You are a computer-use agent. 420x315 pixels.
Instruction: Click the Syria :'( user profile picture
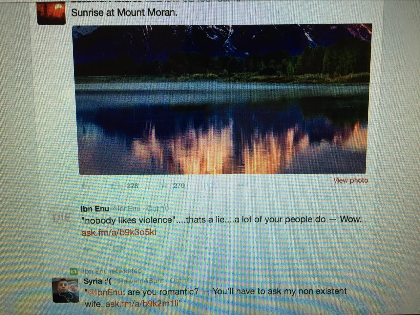(65, 290)
